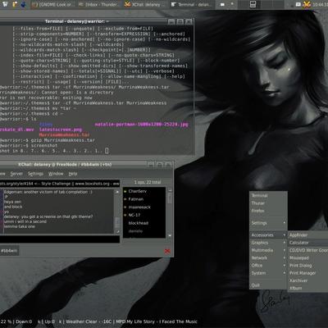This screenshot has width=328, height=328.
Task: Open the Window menu in XChat
Action: pos(56,174)
